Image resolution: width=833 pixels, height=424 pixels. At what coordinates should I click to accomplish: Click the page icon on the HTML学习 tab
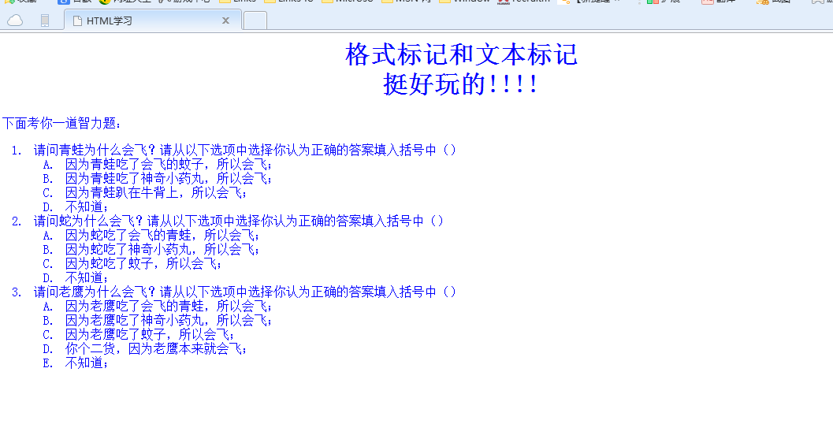coord(77,20)
